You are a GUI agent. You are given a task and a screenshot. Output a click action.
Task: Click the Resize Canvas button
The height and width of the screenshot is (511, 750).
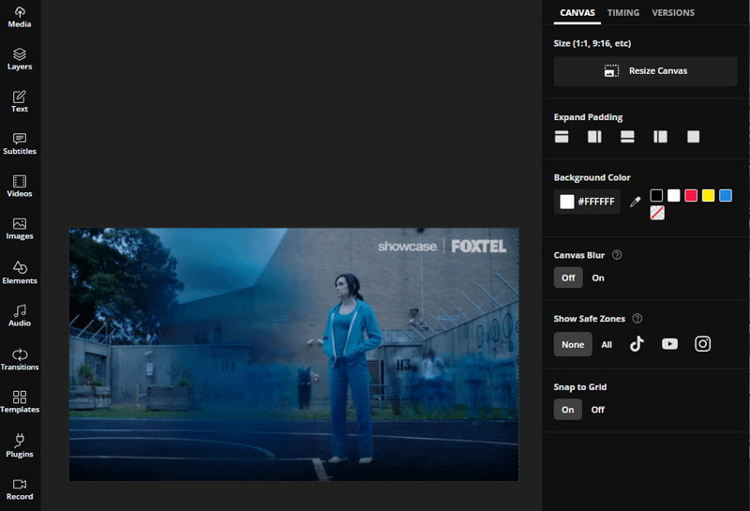[x=645, y=71]
